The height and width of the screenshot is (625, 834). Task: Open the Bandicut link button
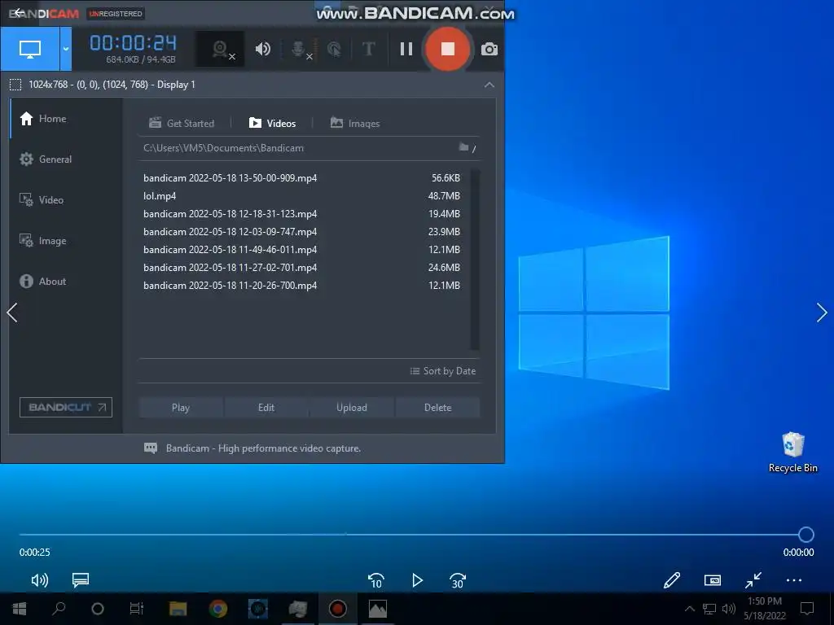(66, 407)
